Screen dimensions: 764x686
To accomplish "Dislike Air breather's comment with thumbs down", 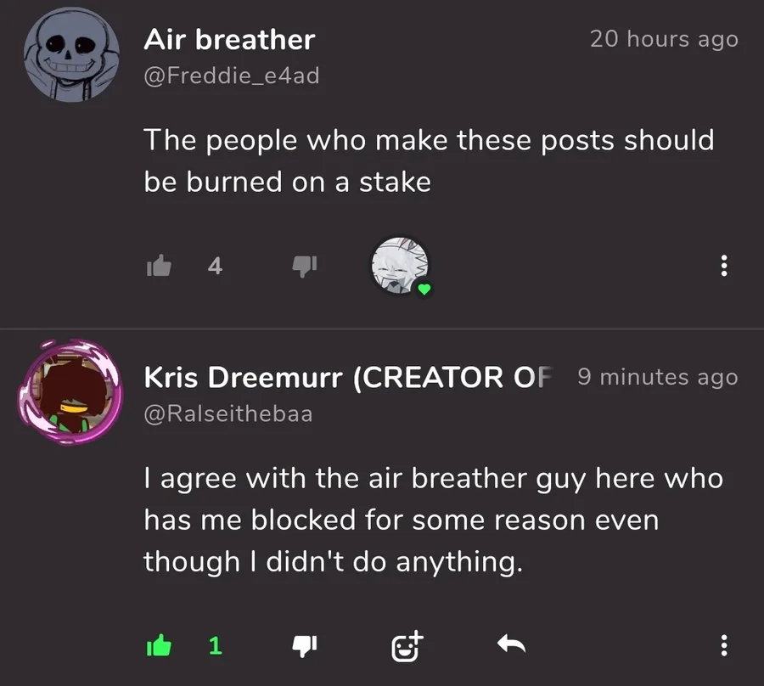I will (305, 266).
